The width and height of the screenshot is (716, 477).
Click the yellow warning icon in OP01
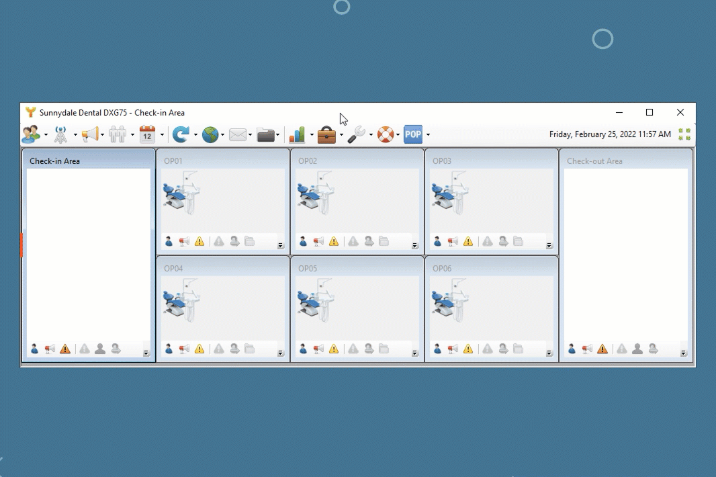pyautogui.click(x=199, y=241)
